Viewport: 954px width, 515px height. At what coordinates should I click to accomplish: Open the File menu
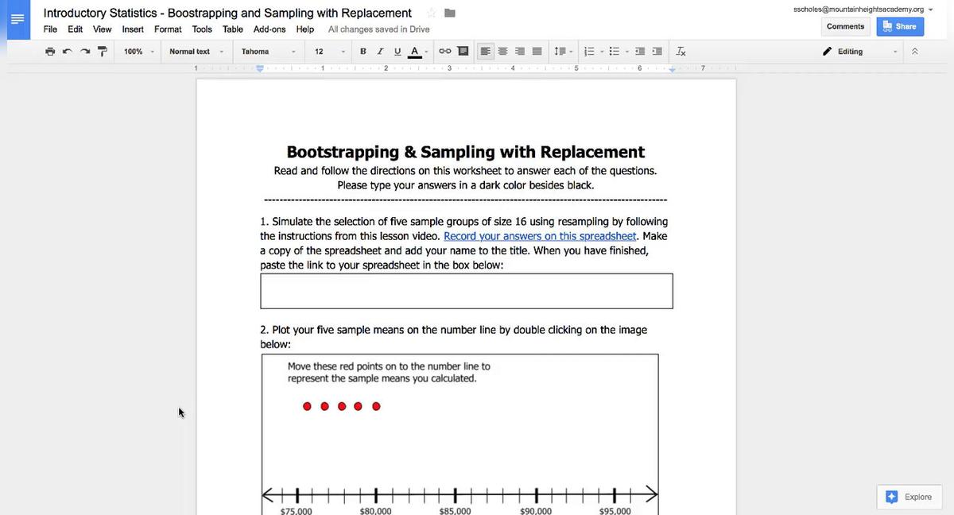50,29
